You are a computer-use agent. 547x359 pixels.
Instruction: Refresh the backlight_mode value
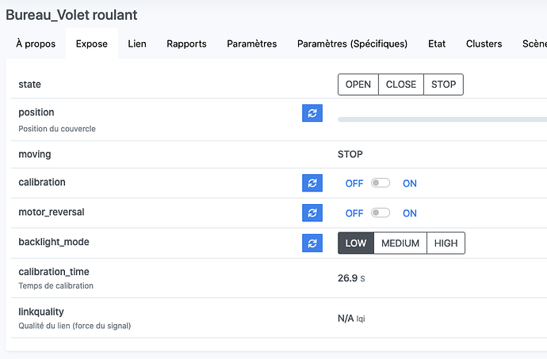point(312,243)
